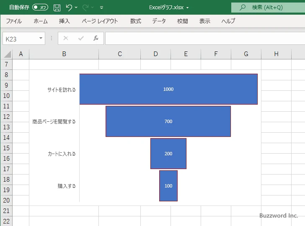Image resolution: width=305 pixels, height=226 pixels.
Task: Switch to the 数式 tab
Action: [136, 21]
